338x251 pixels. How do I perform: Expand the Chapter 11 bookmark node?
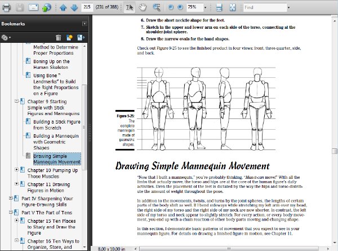coord(16,184)
